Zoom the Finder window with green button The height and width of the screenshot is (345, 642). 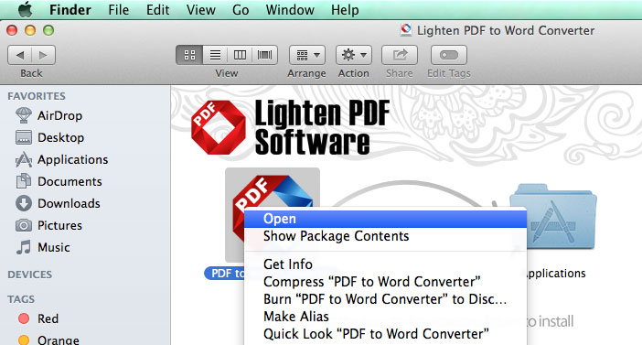click(x=48, y=30)
